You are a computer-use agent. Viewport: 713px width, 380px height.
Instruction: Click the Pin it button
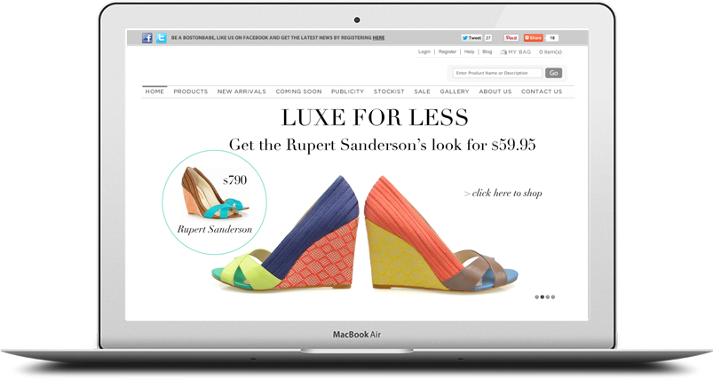[x=511, y=38]
